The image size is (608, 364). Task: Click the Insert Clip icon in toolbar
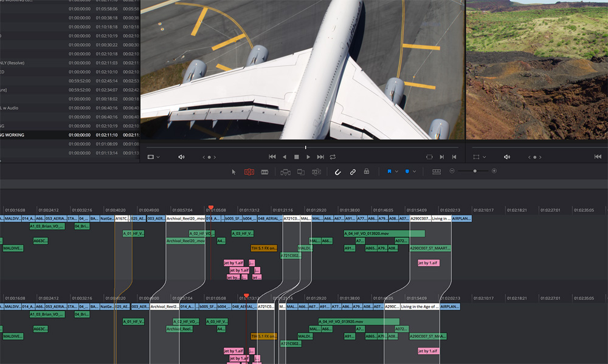[285, 172]
